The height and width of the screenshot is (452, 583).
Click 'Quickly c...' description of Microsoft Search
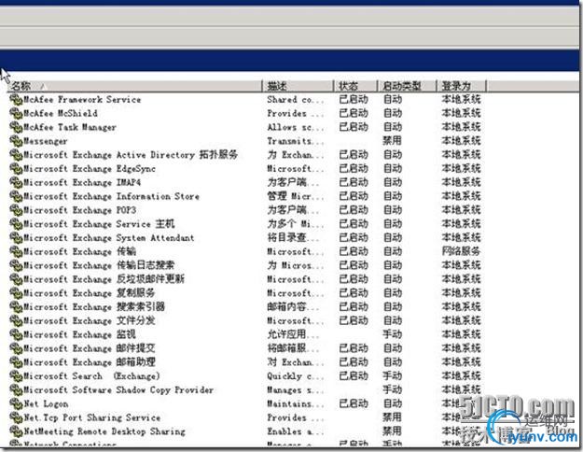tap(296, 376)
